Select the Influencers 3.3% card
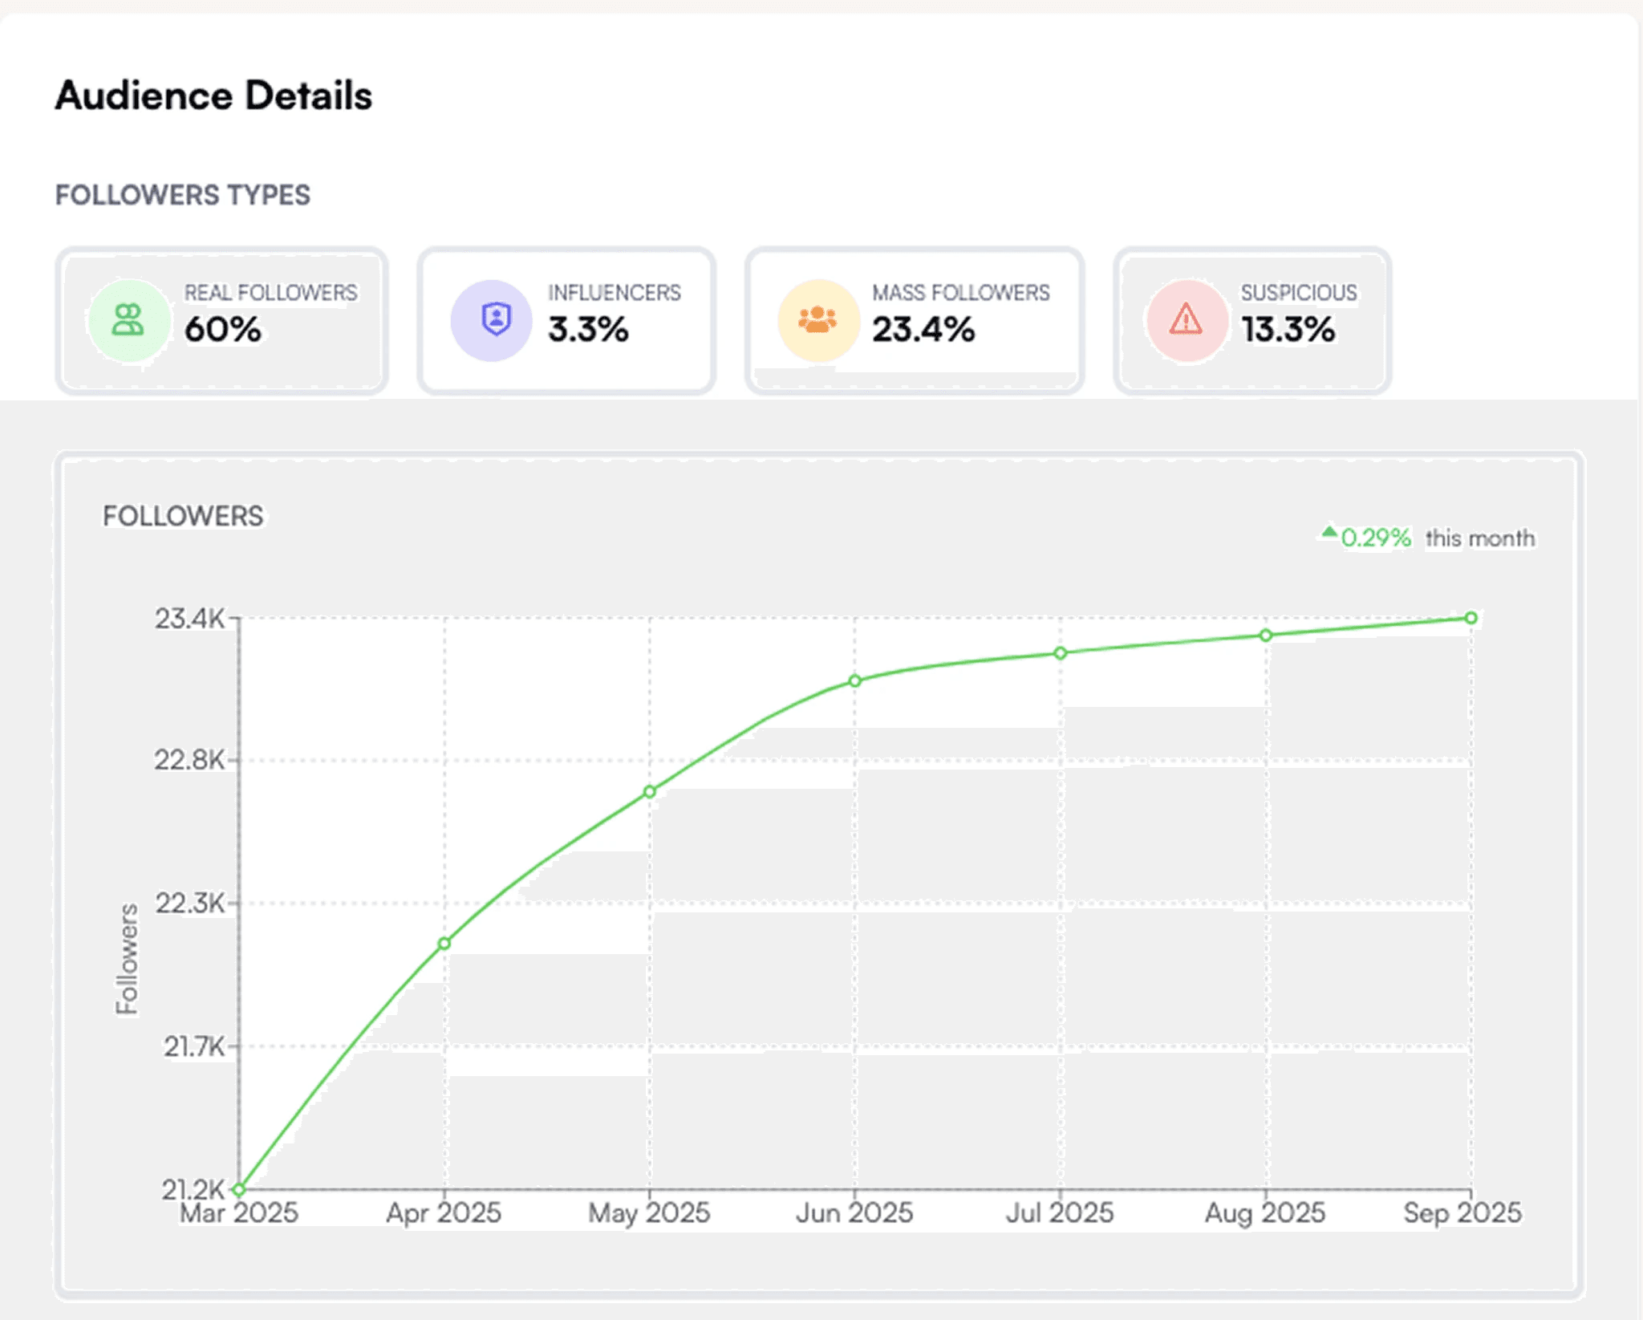The width and height of the screenshot is (1643, 1320). 566,321
